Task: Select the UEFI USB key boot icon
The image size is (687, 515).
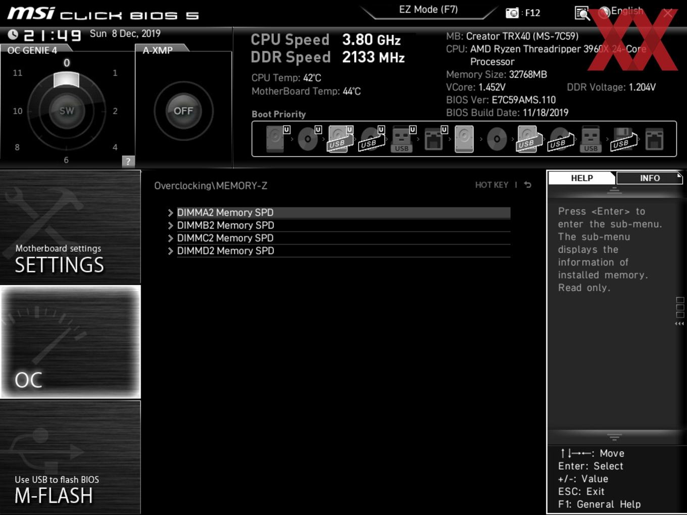Action: (403, 139)
